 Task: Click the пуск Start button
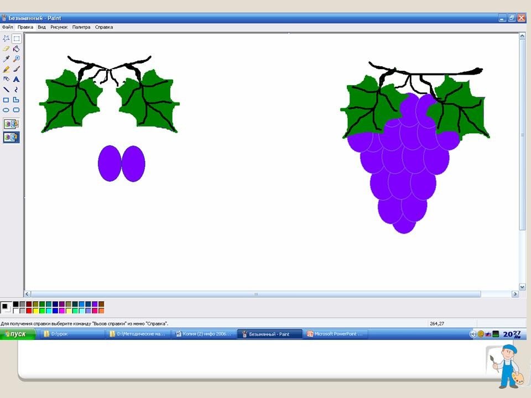pos(17,334)
